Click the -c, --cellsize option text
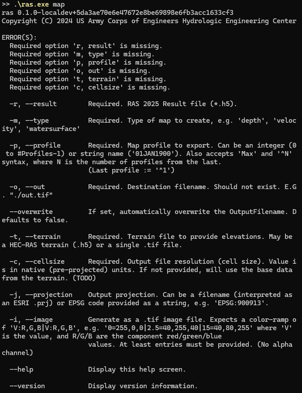The height and width of the screenshot is (393, 302). tap(37, 262)
